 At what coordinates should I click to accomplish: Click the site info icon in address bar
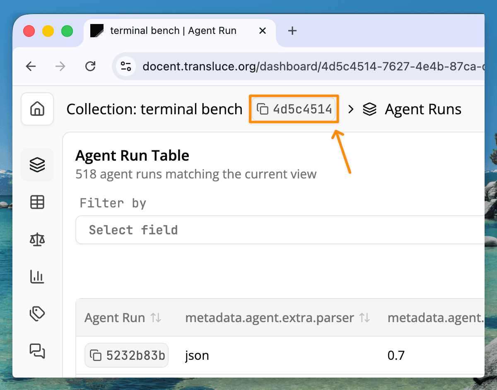click(x=125, y=66)
